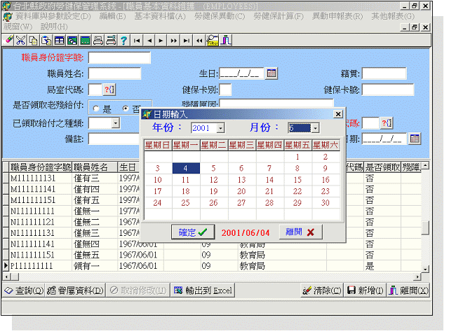The width and height of the screenshot is (449, 336).
Task: Expand the 月份 month dropdown
Action: tap(314, 129)
